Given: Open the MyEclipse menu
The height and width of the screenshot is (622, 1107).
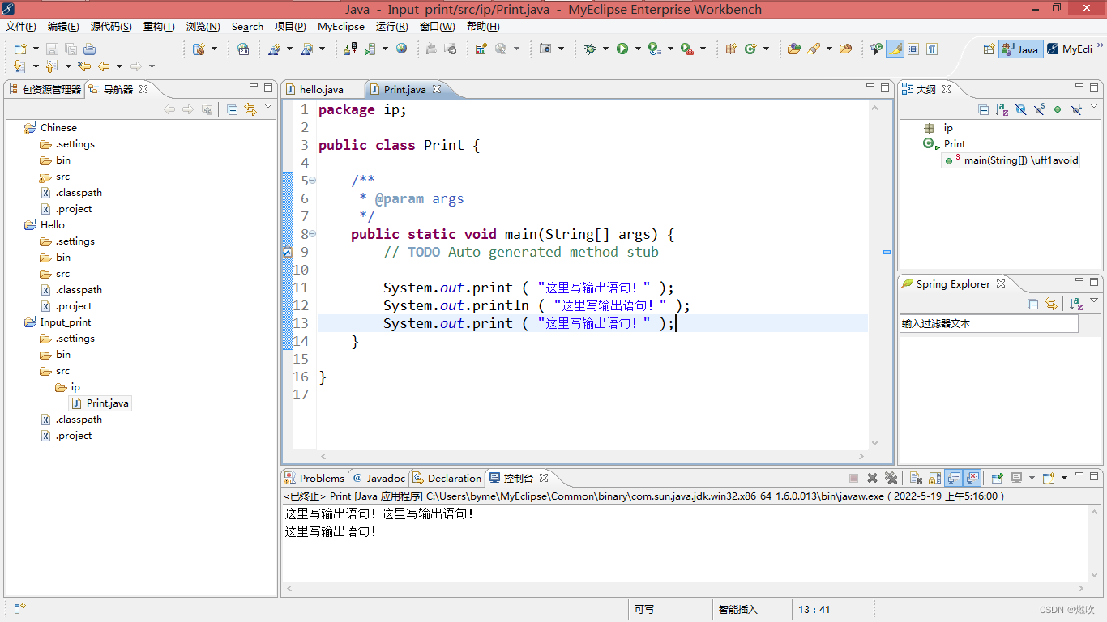Looking at the screenshot, I should (341, 27).
